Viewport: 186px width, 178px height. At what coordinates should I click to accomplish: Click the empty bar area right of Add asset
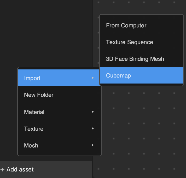63,170
